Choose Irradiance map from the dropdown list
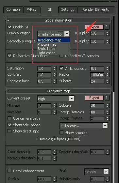Viewport: 119px width, 183px height. tap(54, 40)
